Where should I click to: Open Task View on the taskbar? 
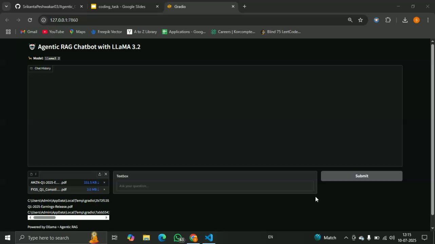115,238
